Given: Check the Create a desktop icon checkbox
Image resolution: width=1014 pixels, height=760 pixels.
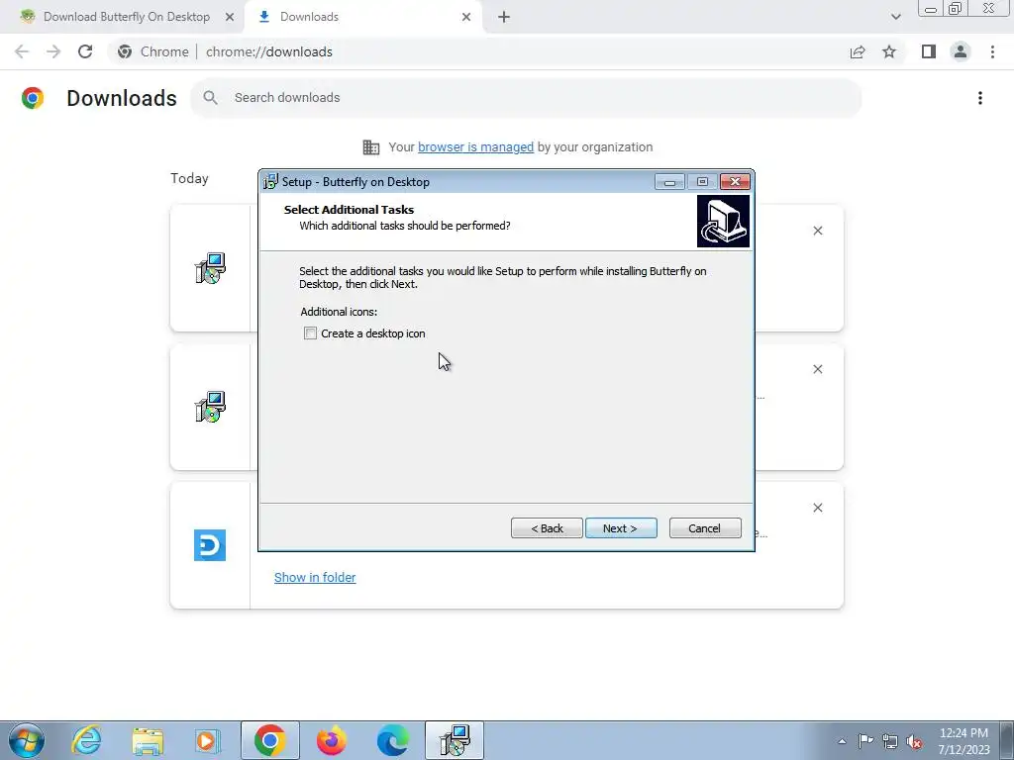Looking at the screenshot, I should pyautogui.click(x=310, y=333).
